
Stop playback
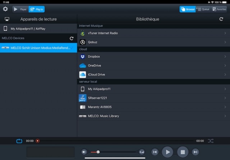(183, 152)
